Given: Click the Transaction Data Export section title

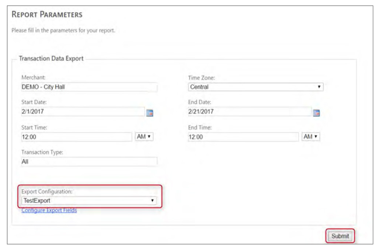Looking at the screenshot, I should point(51,58).
